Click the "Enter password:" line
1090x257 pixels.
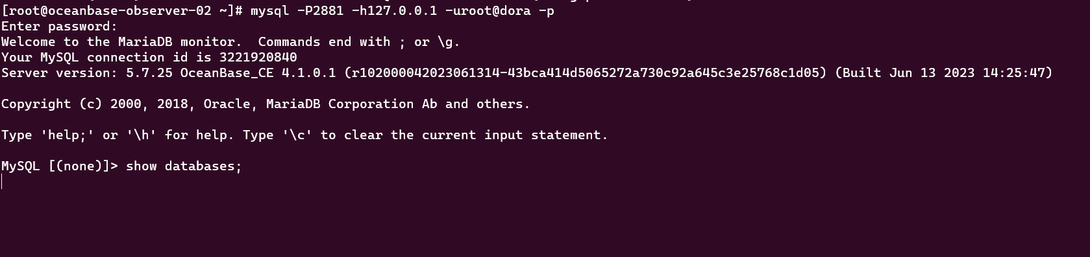[59, 27]
